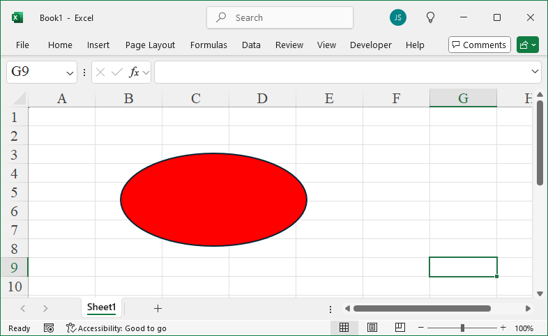The height and width of the screenshot is (336, 548).
Task: Open the Accessibility: Good to go checker
Action: 116,328
